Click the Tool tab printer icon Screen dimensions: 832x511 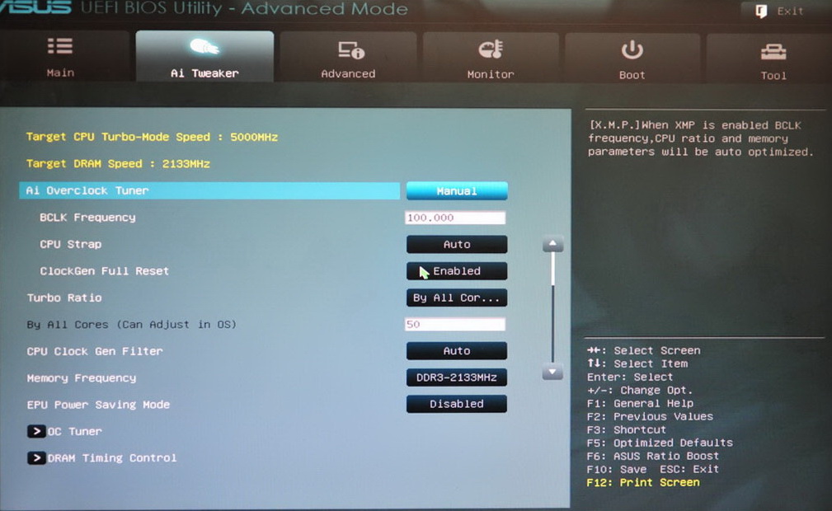point(773,52)
